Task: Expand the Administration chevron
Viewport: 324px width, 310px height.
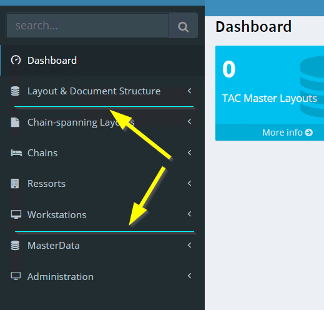Action: (x=189, y=276)
